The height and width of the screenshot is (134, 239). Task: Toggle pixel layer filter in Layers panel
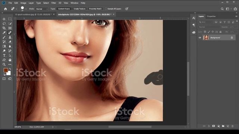tap(216, 22)
